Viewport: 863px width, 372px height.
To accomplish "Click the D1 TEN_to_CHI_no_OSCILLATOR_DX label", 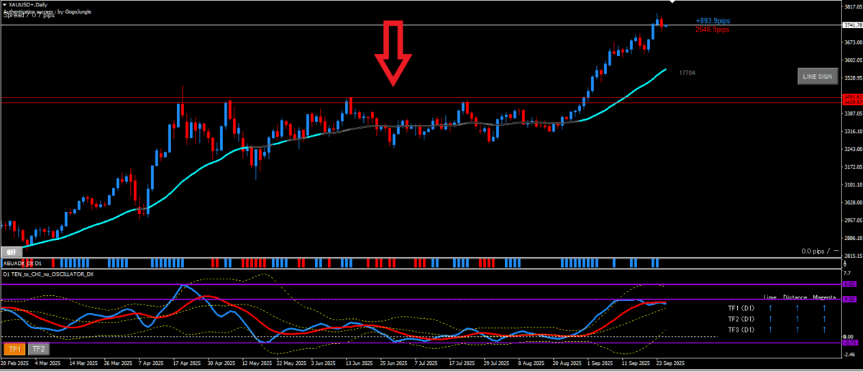I will tap(48, 274).
